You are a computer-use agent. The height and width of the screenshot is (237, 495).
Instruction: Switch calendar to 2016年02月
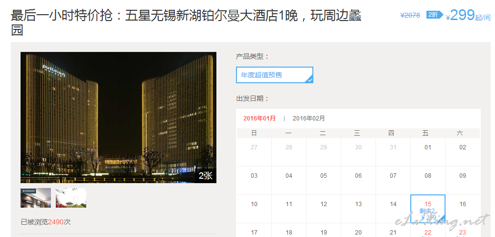tap(308, 118)
